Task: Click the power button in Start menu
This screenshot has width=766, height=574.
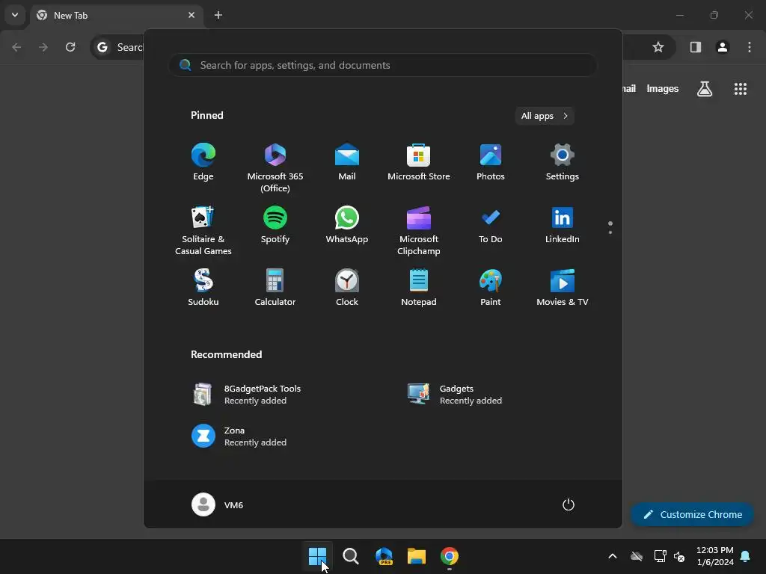Action: [x=569, y=504]
